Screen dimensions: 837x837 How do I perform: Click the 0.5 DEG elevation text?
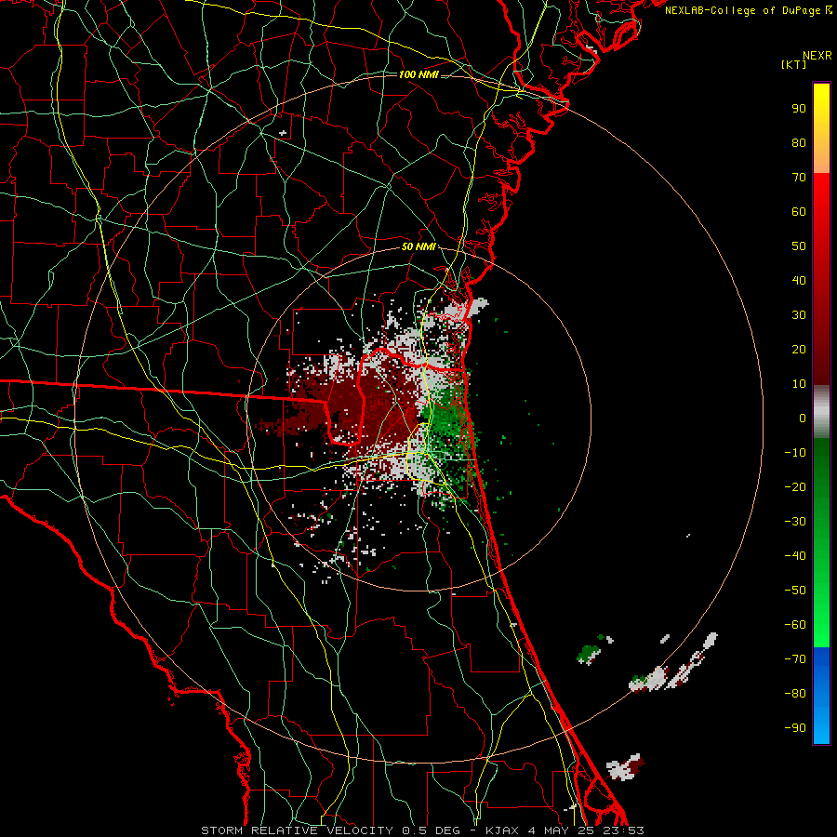pos(429,830)
